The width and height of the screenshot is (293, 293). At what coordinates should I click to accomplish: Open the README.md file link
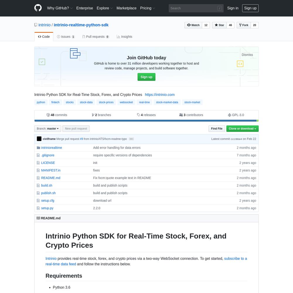tap(51, 178)
